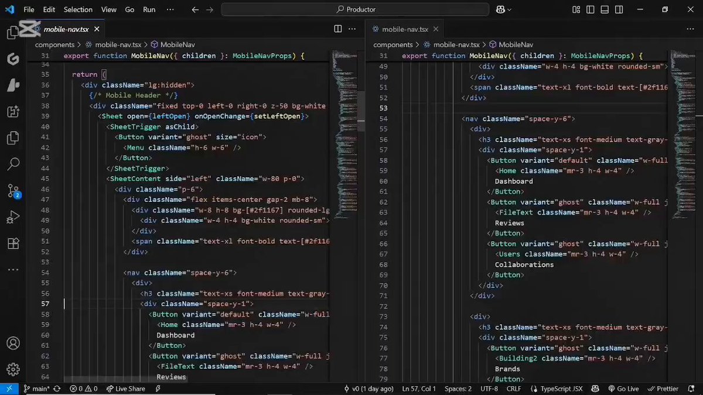Synchronize changes using the sync icon
703x395 pixels.
57,389
